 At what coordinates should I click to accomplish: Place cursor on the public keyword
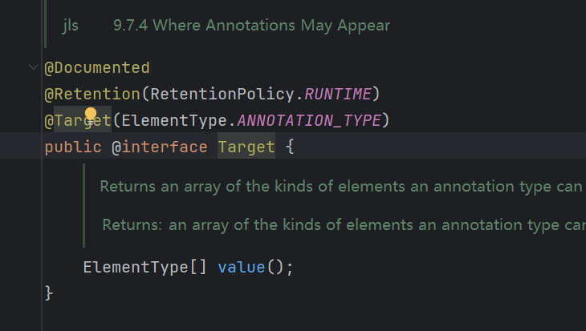pos(73,147)
